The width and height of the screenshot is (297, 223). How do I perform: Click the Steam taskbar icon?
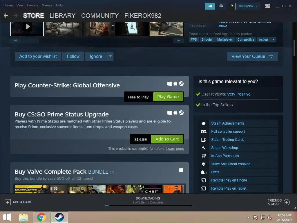pos(59,217)
